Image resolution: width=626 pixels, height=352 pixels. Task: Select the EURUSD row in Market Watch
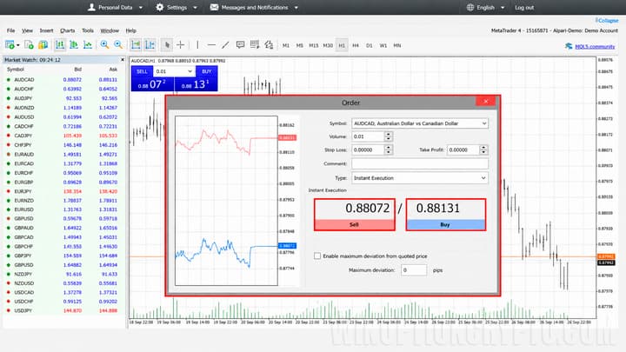point(63,209)
